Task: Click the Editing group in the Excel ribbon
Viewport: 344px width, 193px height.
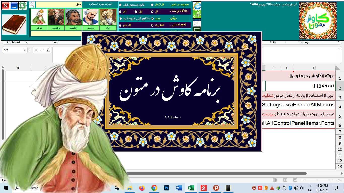Action: click(304, 42)
